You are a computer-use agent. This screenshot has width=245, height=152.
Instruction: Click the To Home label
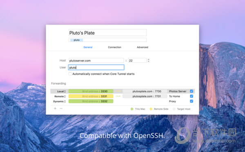click(174, 96)
